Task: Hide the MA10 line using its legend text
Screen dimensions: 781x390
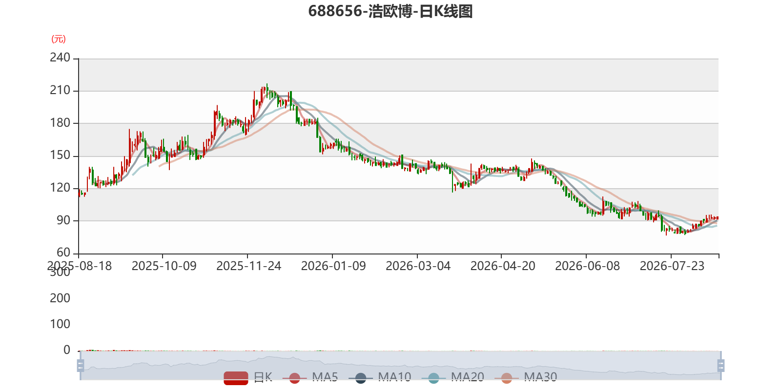Action: click(x=394, y=377)
